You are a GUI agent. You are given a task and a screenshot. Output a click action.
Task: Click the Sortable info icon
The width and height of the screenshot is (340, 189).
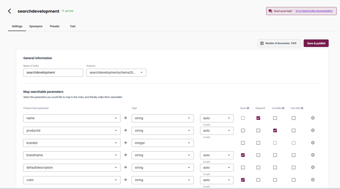click(x=283, y=108)
